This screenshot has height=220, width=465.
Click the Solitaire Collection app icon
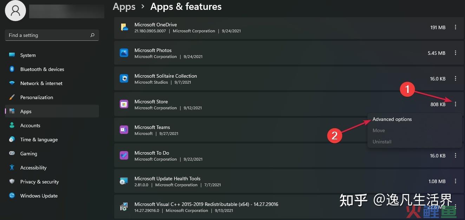124,79
